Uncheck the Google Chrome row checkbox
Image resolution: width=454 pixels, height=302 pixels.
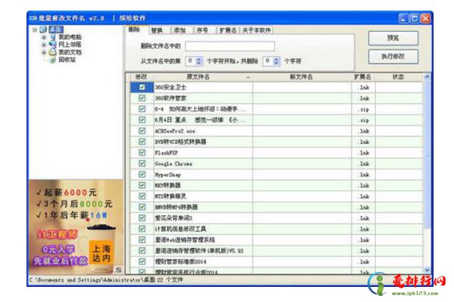click(142, 164)
